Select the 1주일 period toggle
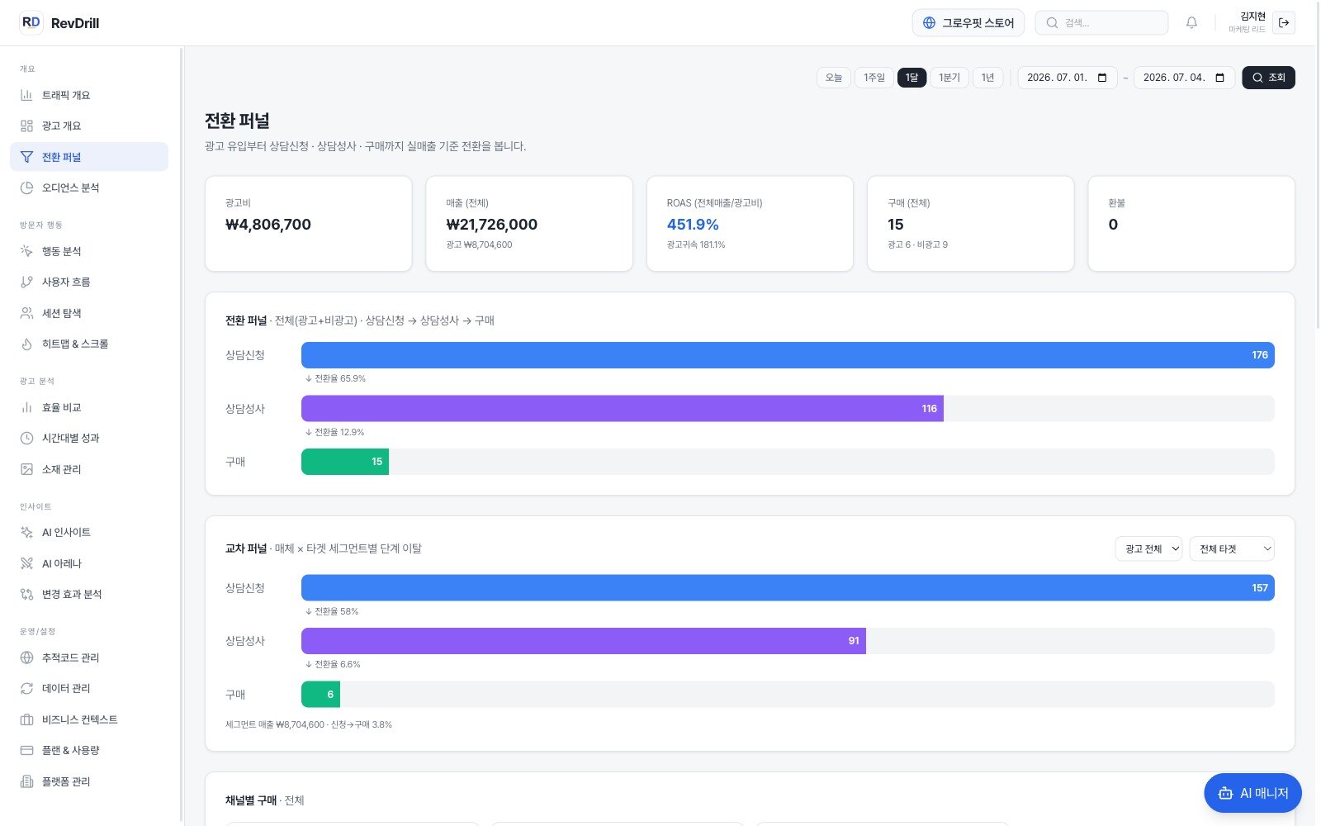Screen dimensions: 1321x826 pos(874,78)
